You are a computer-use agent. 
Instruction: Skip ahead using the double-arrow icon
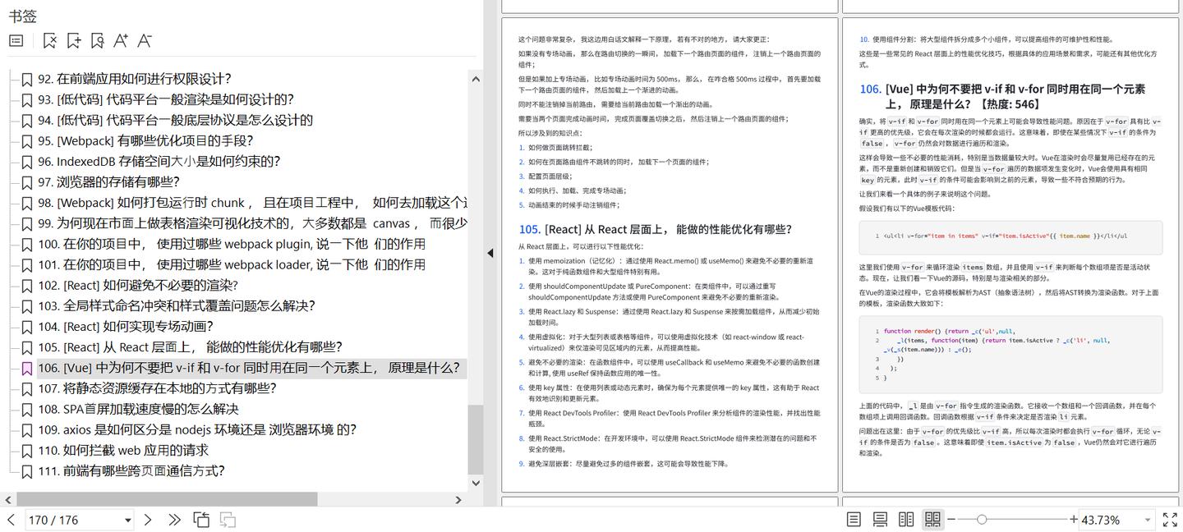pos(174,519)
